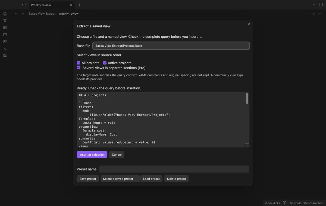The image size is (326, 206).
Task: Click Weekly review breadcrumb title
Action: click(68, 14)
